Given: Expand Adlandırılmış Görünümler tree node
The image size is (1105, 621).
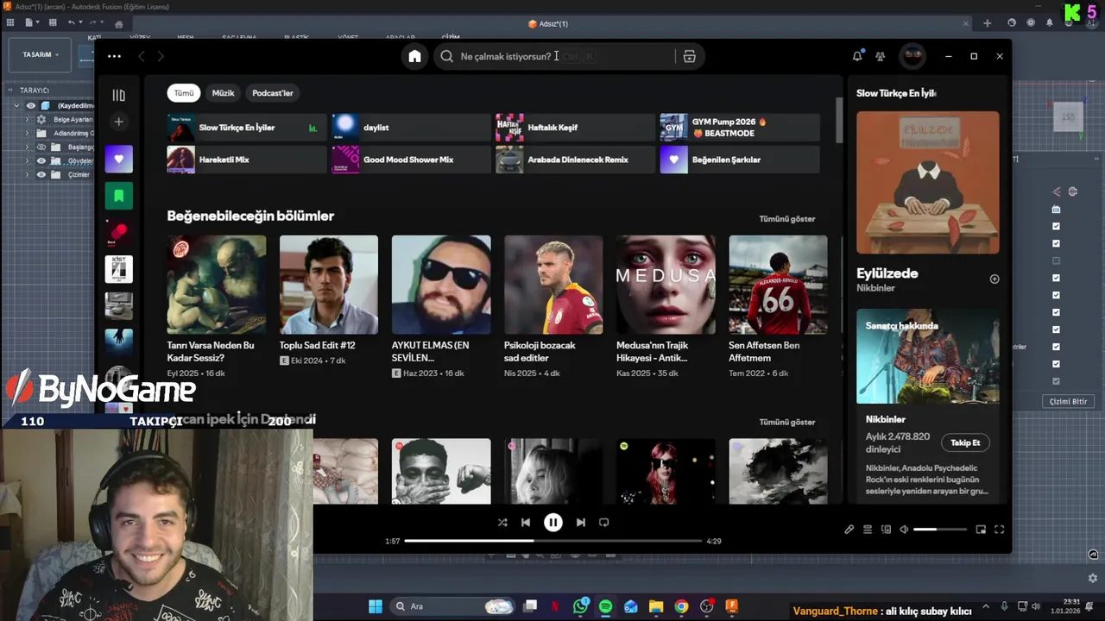Looking at the screenshot, I should point(27,133).
